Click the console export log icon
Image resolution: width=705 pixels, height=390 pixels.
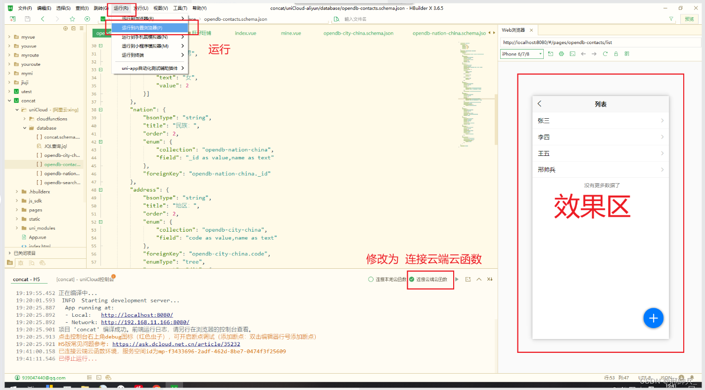point(468,279)
